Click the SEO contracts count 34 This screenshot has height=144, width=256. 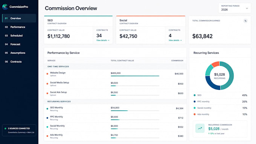point(99,36)
